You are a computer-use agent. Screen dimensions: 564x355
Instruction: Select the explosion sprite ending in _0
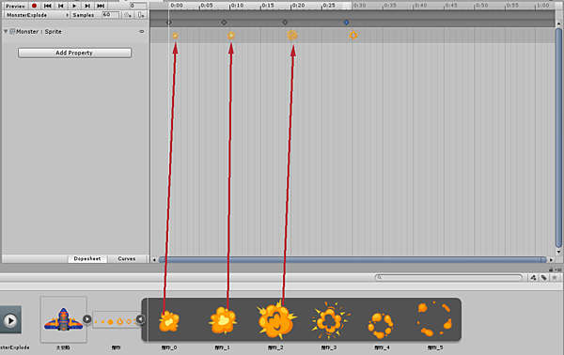pyautogui.click(x=169, y=321)
